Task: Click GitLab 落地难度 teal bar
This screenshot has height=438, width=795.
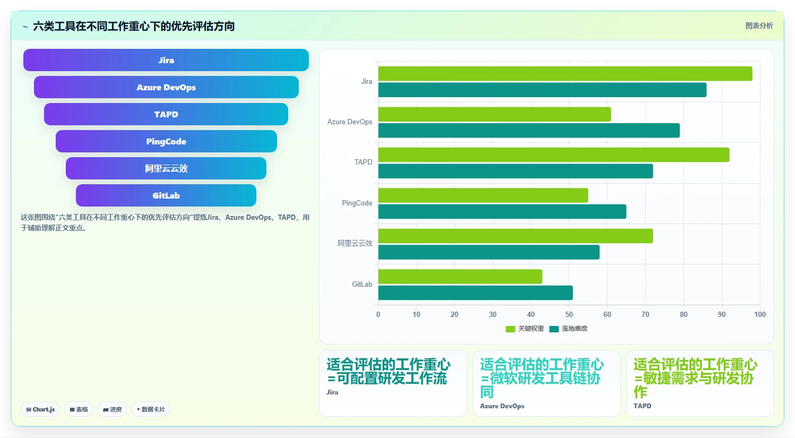Action: coord(476,293)
